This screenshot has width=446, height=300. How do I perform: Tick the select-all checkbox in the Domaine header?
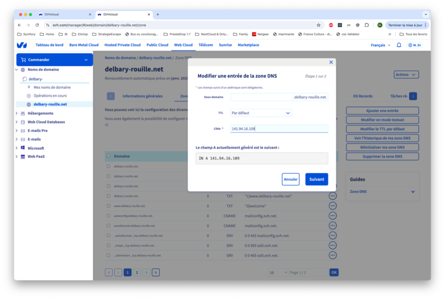point(108,156)
